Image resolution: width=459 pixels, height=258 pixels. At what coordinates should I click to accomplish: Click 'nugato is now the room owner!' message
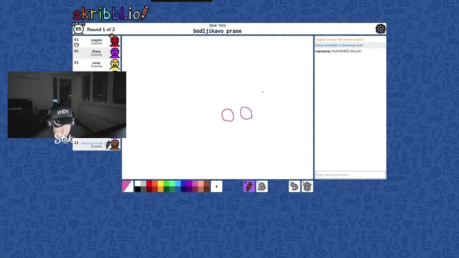340,39
